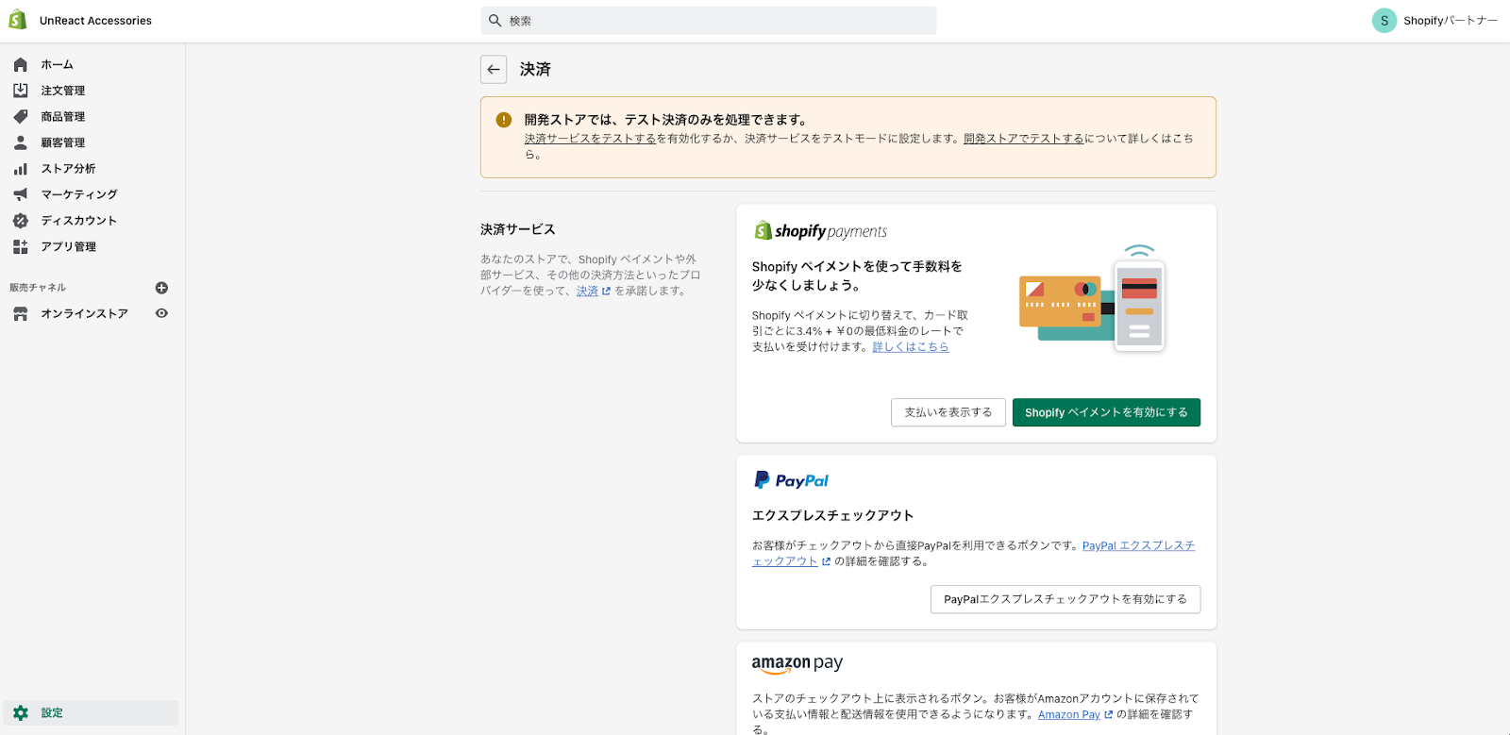Open アプリ管理 in the sidebar
Image resolution: width=1510 pixels, height=735 pixels.
pos(68,246)
